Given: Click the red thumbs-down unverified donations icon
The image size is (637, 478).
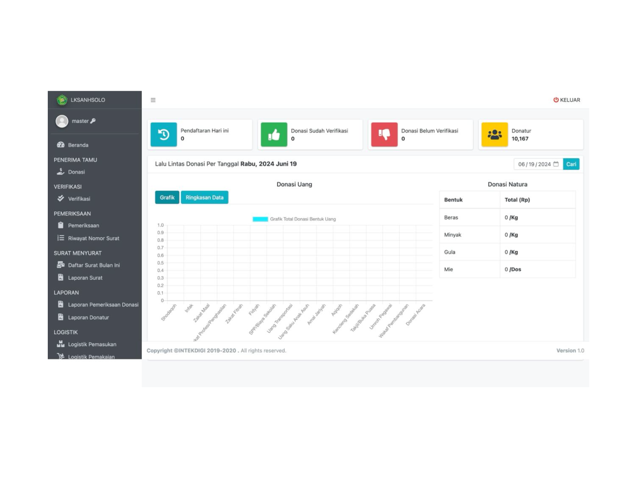Looking at the screenshot, I should [x=384, y=135].
